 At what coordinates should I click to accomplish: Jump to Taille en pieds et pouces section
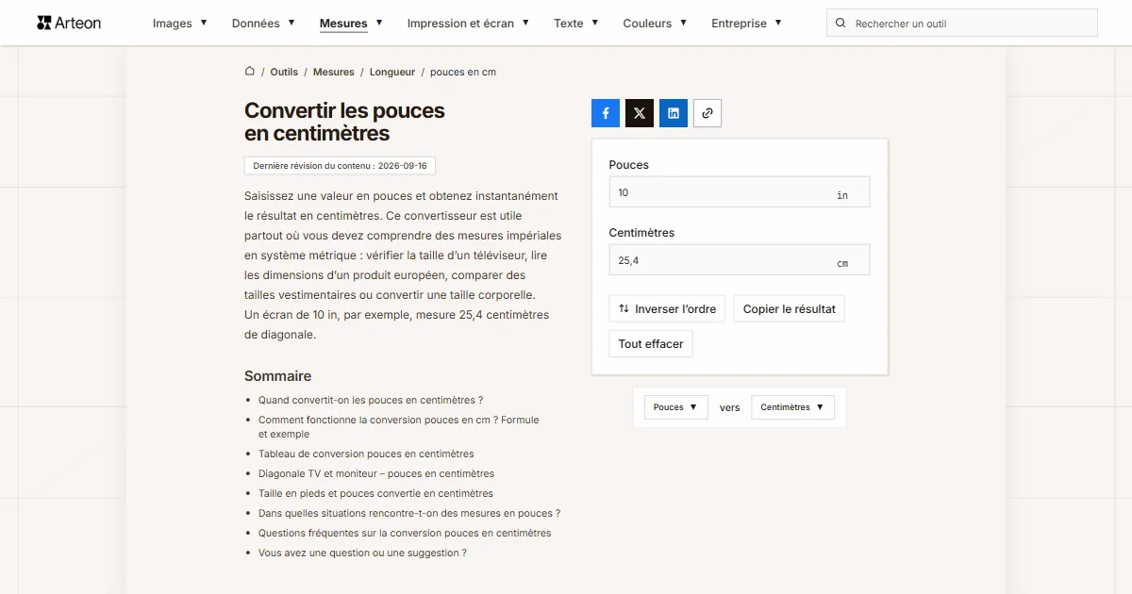click(375, 493)
